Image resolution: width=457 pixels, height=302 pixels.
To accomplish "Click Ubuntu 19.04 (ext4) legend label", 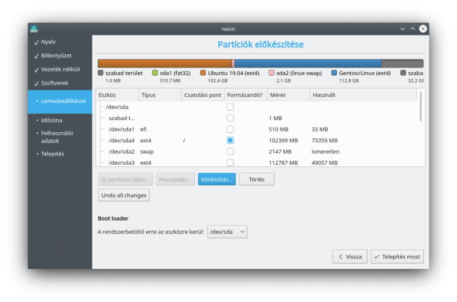I will coord(234,73).
